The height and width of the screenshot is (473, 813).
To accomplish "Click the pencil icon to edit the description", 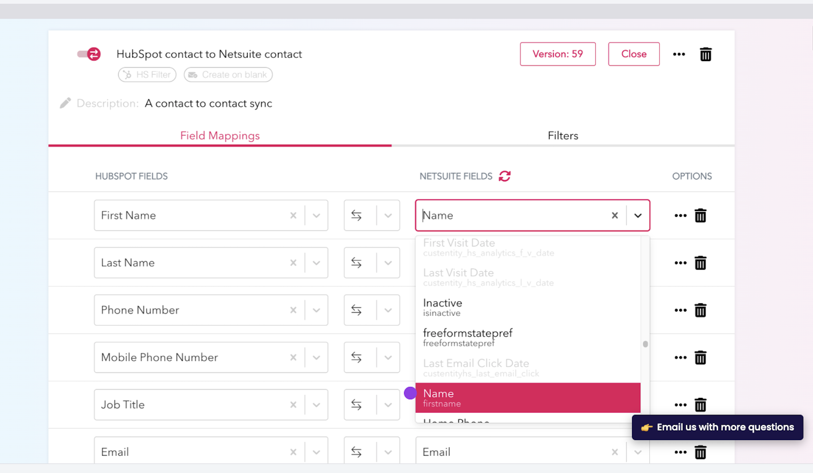I will (66, 103).
